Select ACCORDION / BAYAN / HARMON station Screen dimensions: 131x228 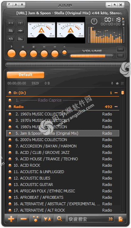pos(62,146)
